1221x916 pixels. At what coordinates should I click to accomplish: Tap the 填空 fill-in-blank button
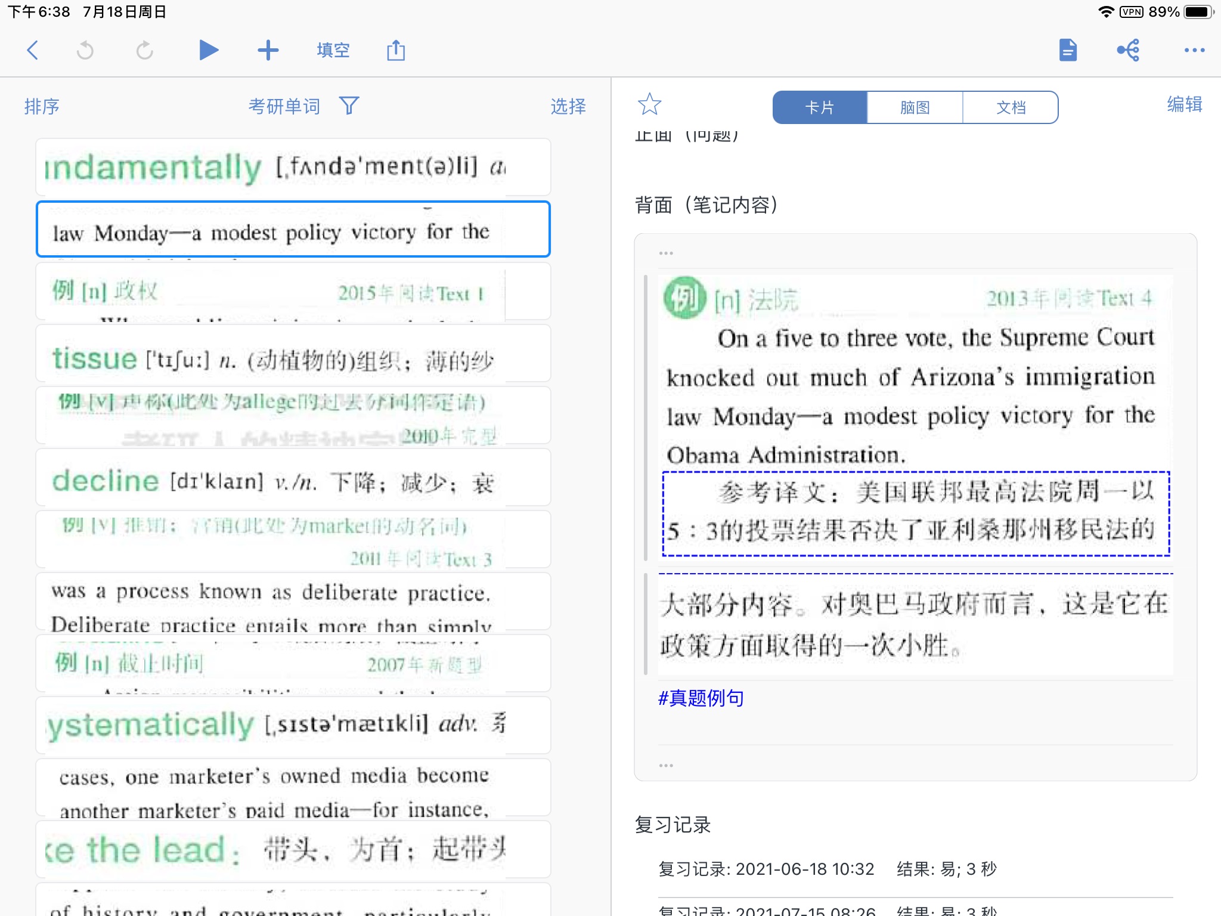(x=333, y=50)
